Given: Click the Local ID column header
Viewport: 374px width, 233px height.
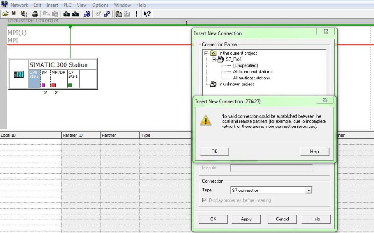Looking at the screenshot, I should click(x=30, y=135).
